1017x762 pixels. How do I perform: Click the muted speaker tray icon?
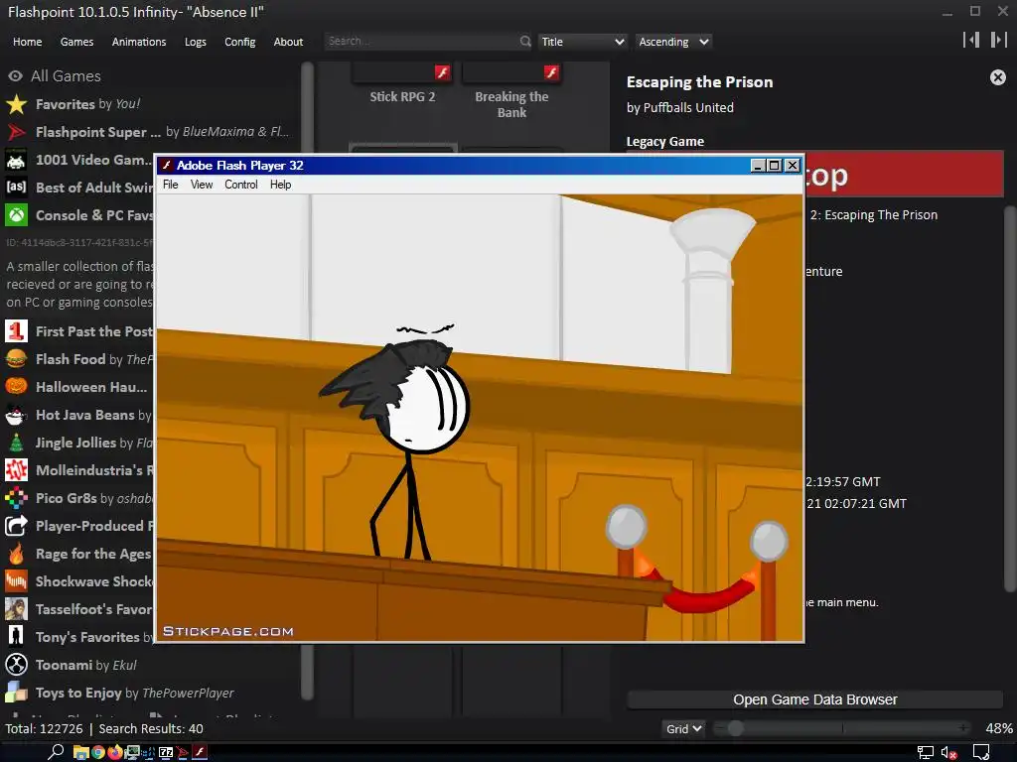(948, 752)
